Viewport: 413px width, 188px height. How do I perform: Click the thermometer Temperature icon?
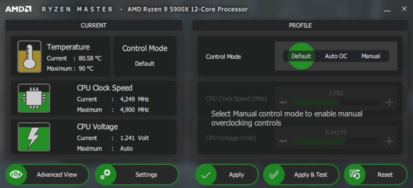point(29,56)
